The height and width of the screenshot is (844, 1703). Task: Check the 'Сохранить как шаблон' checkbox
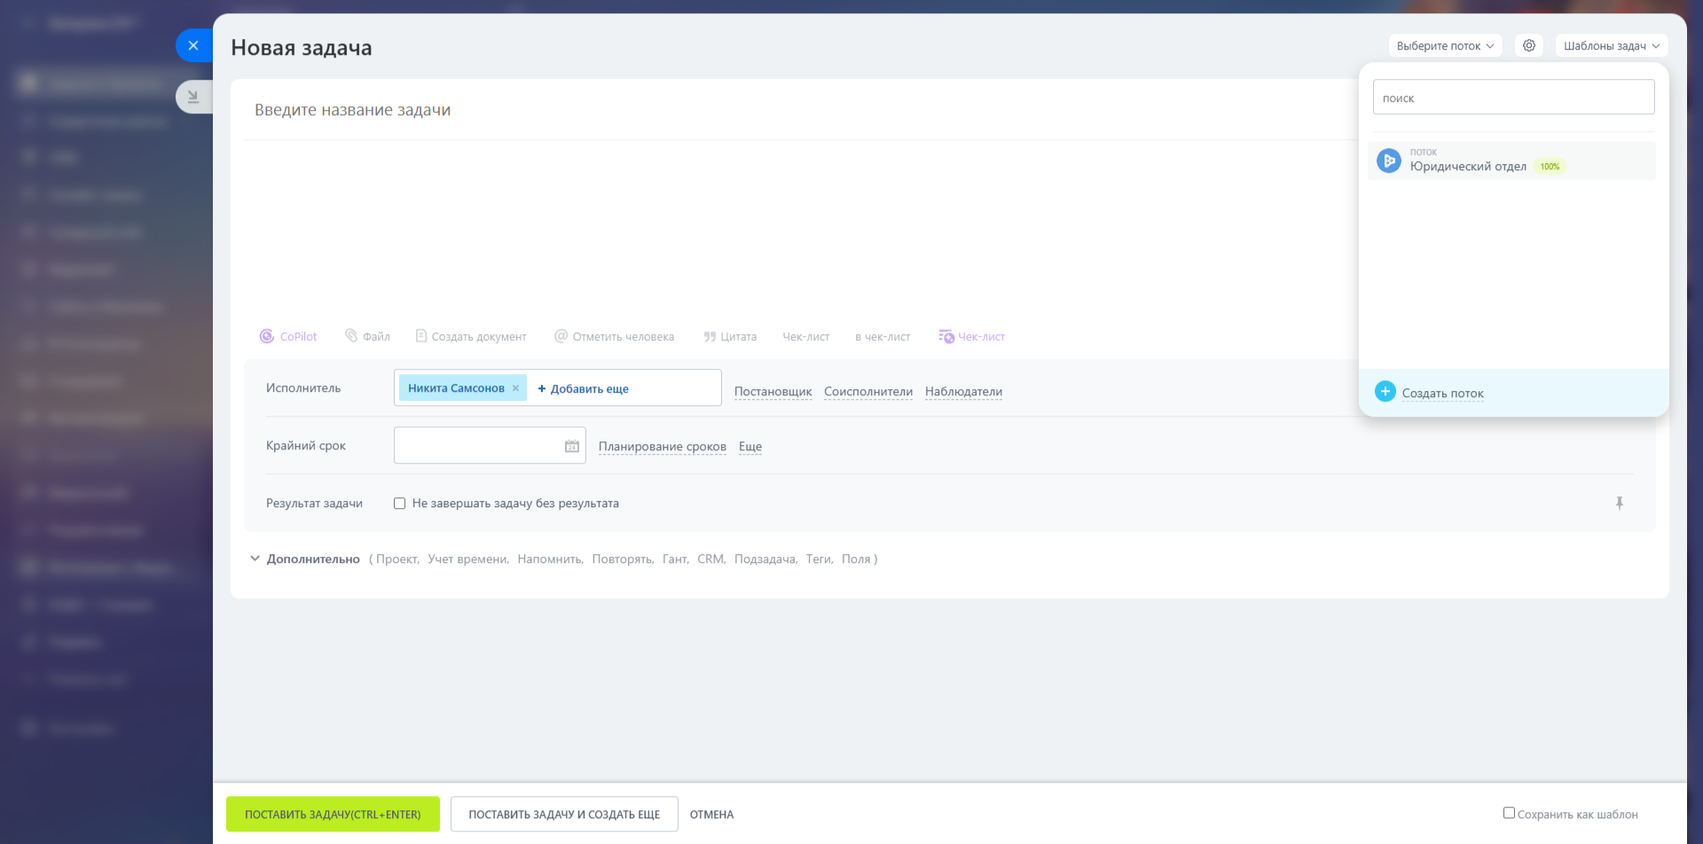coord(1509,813)
